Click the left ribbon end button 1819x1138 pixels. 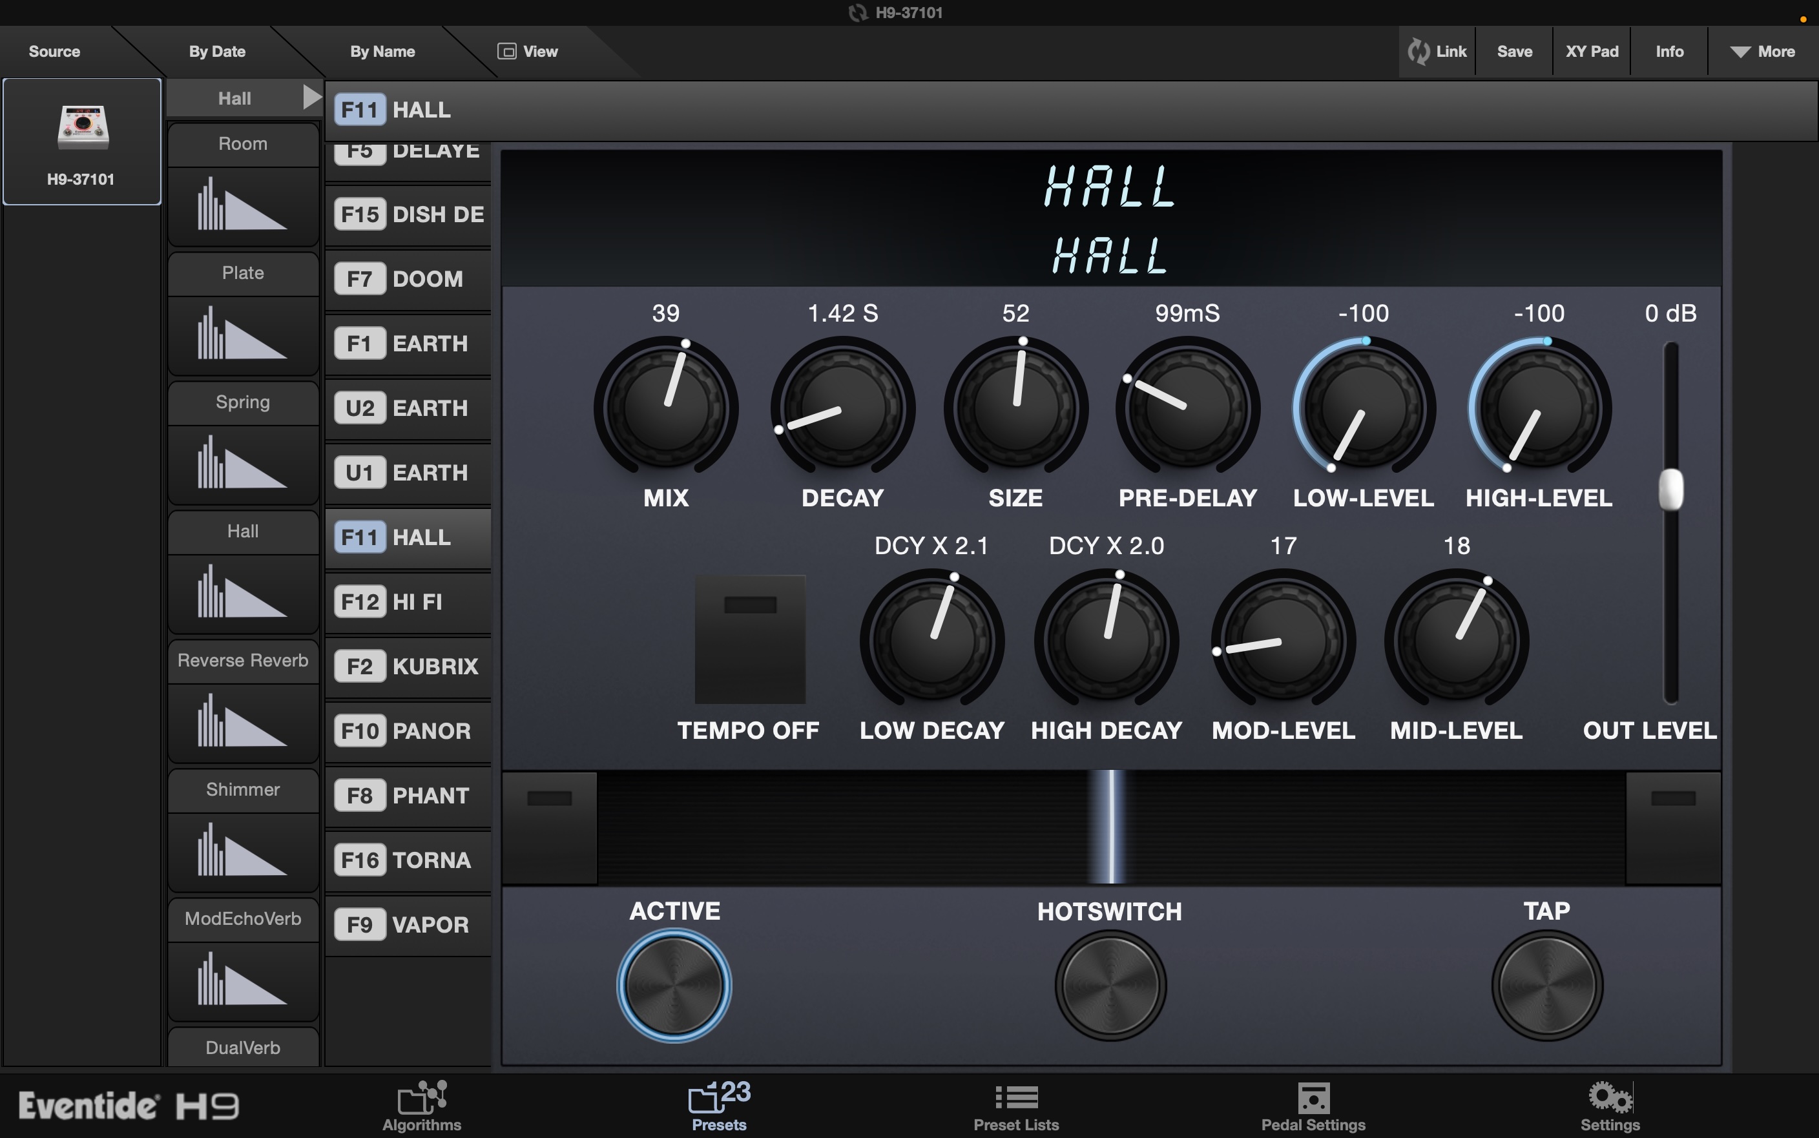(550, 827)
